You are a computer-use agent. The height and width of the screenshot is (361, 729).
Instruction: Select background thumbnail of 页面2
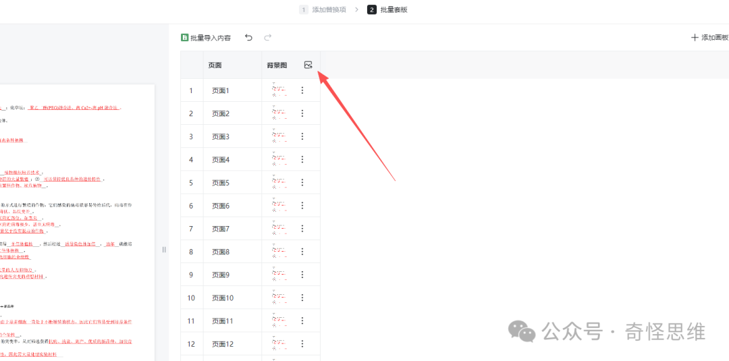279,113
